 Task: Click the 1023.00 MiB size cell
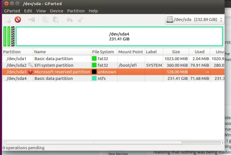[176, 59]
